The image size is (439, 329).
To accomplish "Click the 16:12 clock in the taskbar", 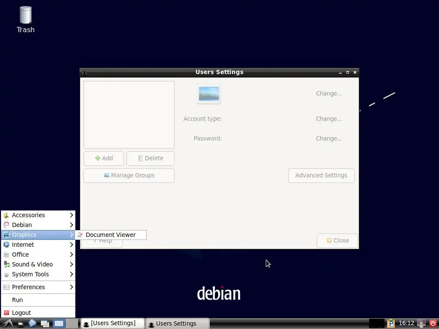I will click(x=406, y=323).
